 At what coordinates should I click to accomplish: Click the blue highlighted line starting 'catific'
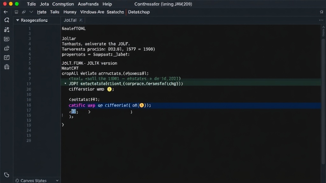[191, 105]
